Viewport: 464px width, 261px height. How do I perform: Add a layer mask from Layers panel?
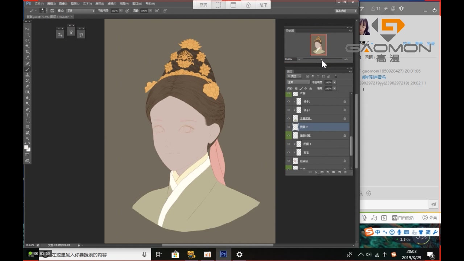[322, 172]
